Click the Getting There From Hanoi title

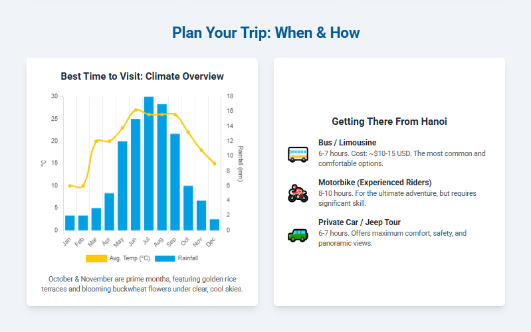tap(389, 122)
